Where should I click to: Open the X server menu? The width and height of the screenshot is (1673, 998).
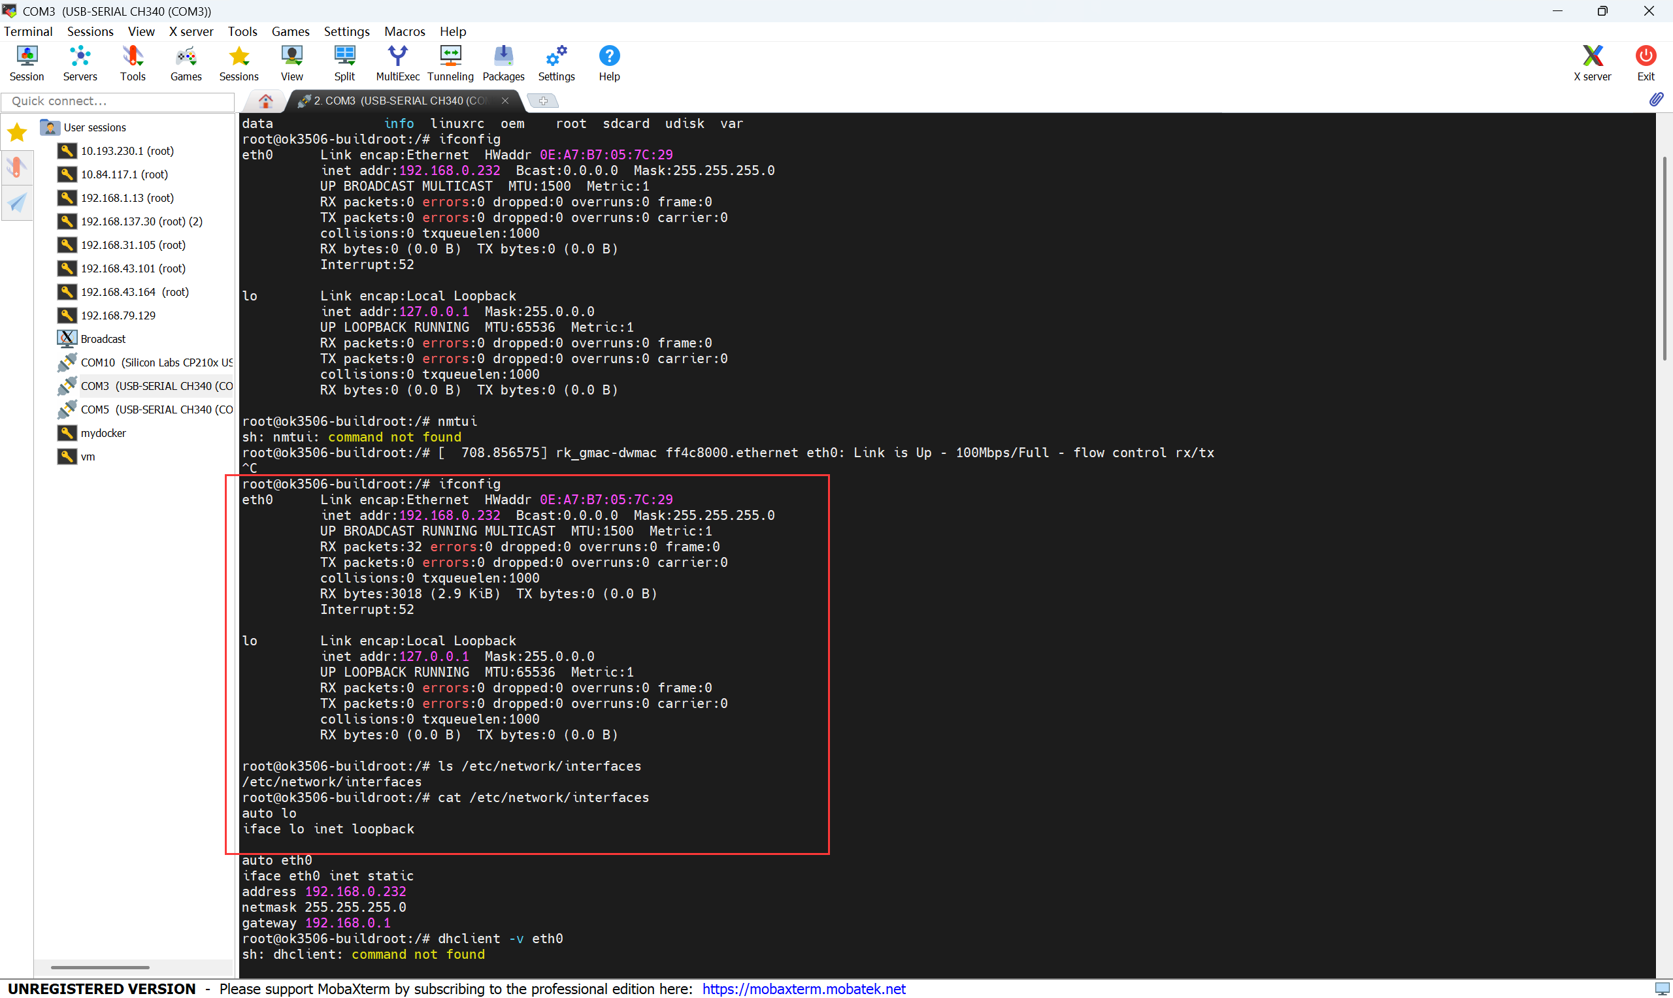coord(191,31)
